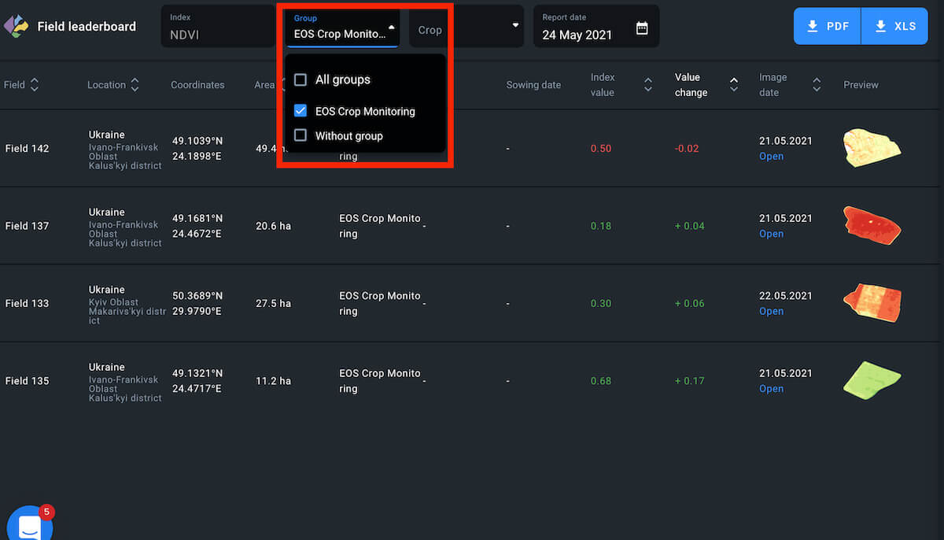This screenshot has width=944, height=540.
Task: Export the leaderboard as XLS
Action: (x=894, y=26)
